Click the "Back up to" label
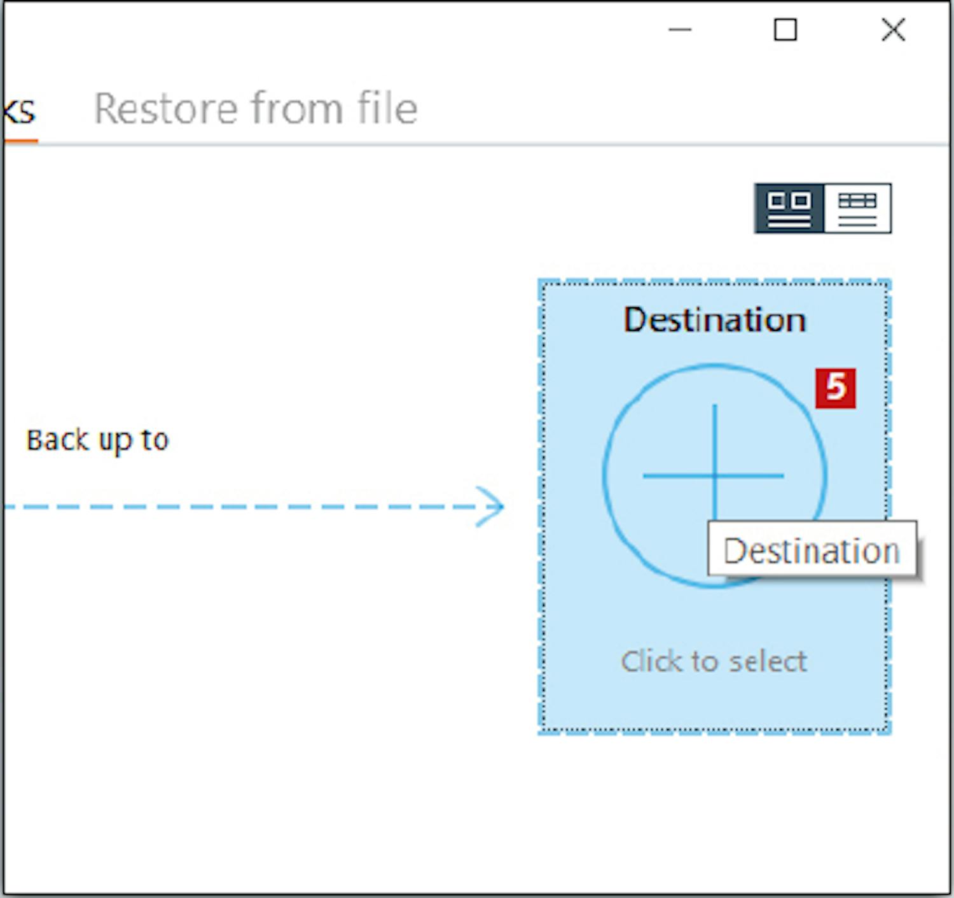The image size is (954, 898). point(97,440)
